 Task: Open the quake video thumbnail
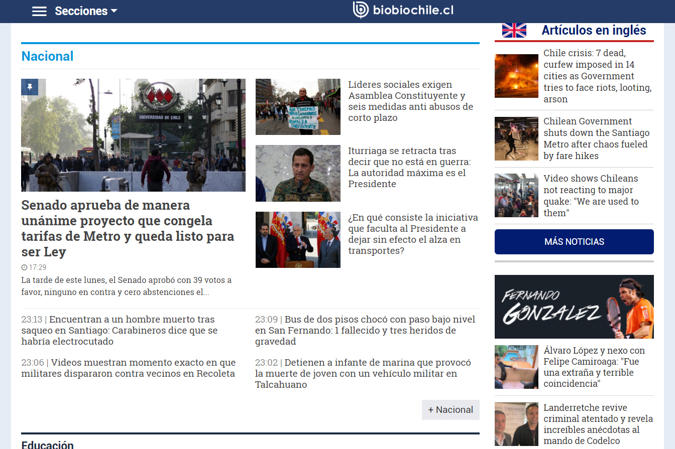tap(516, 196)
